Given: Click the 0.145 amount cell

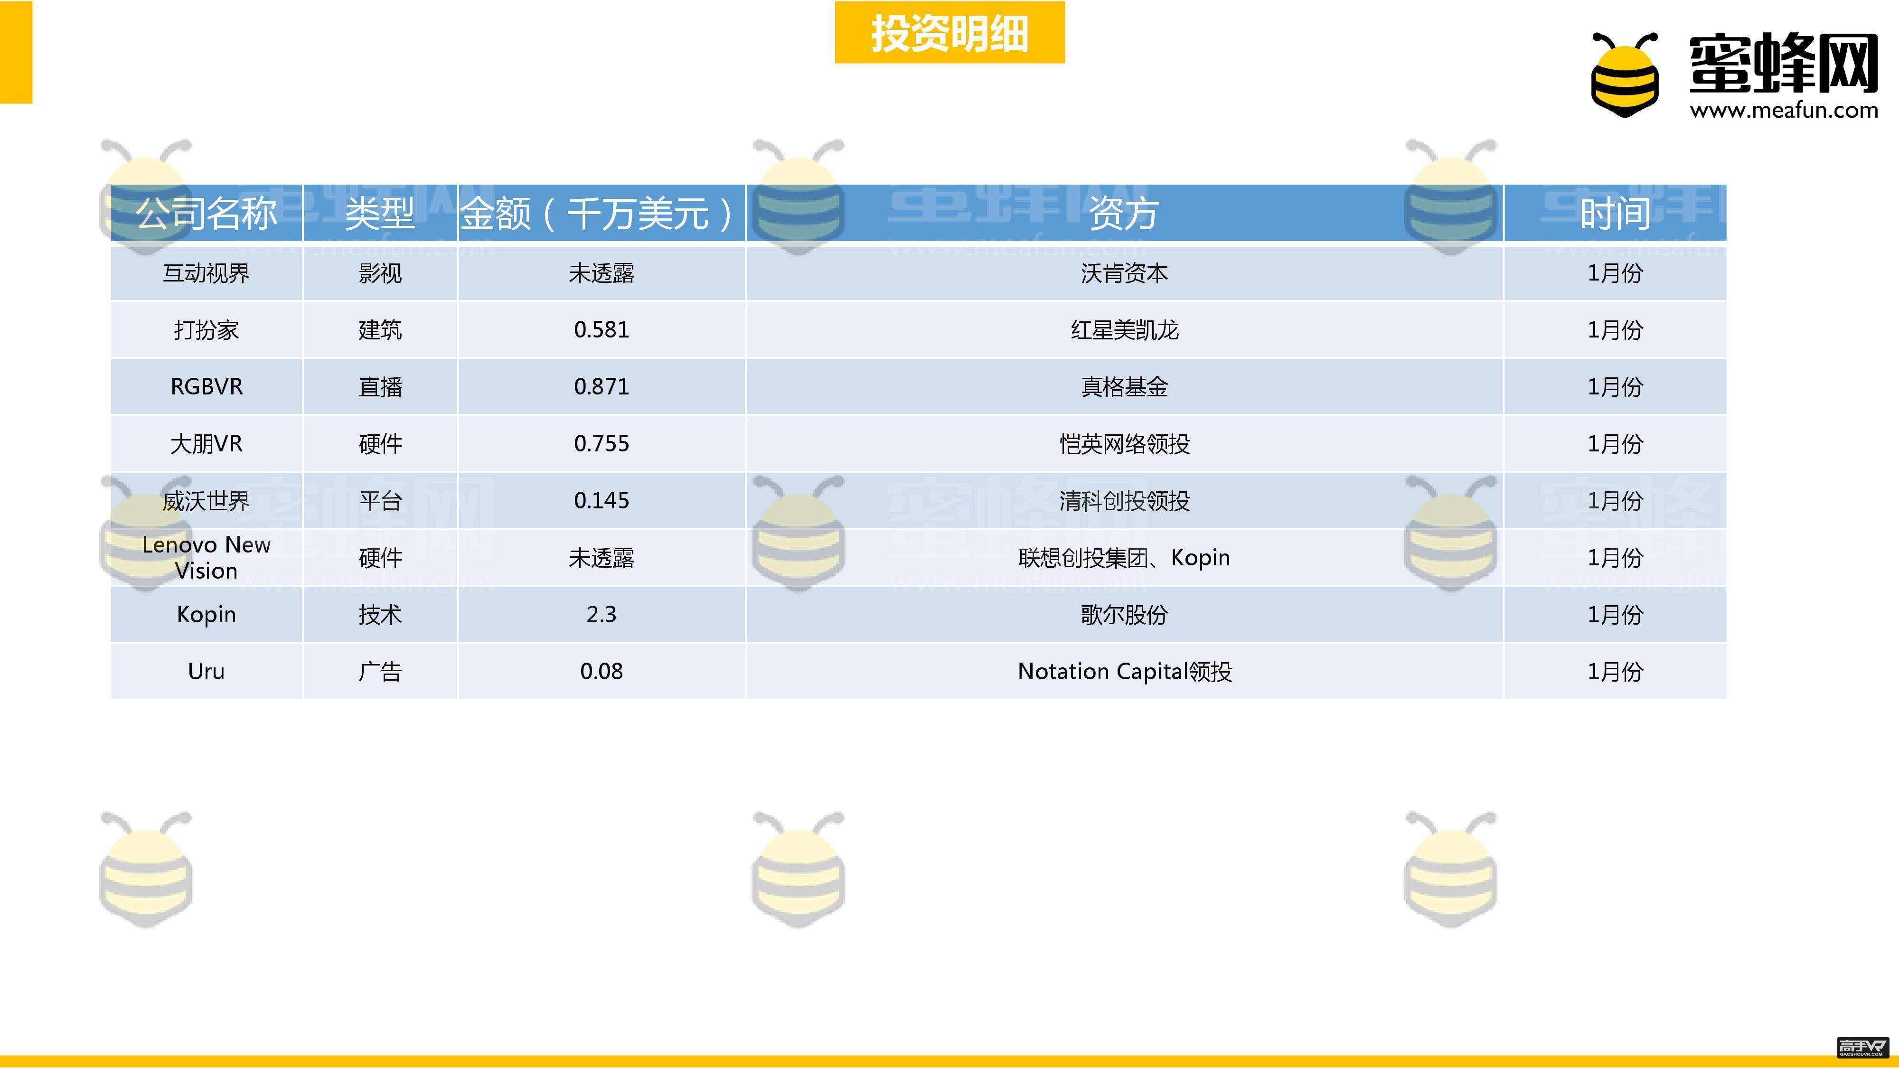Looking at the screenshot, I should [x=602, y=500].
